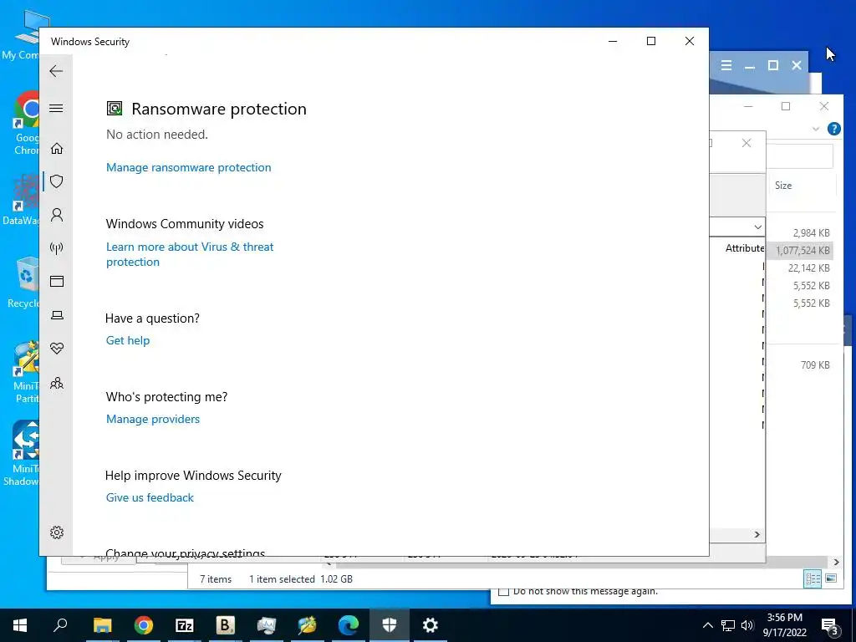Click the Size column header in Explorer
The width and height of the screenshot is (856, 642).
pyautogui.click(x=783, y=186)
